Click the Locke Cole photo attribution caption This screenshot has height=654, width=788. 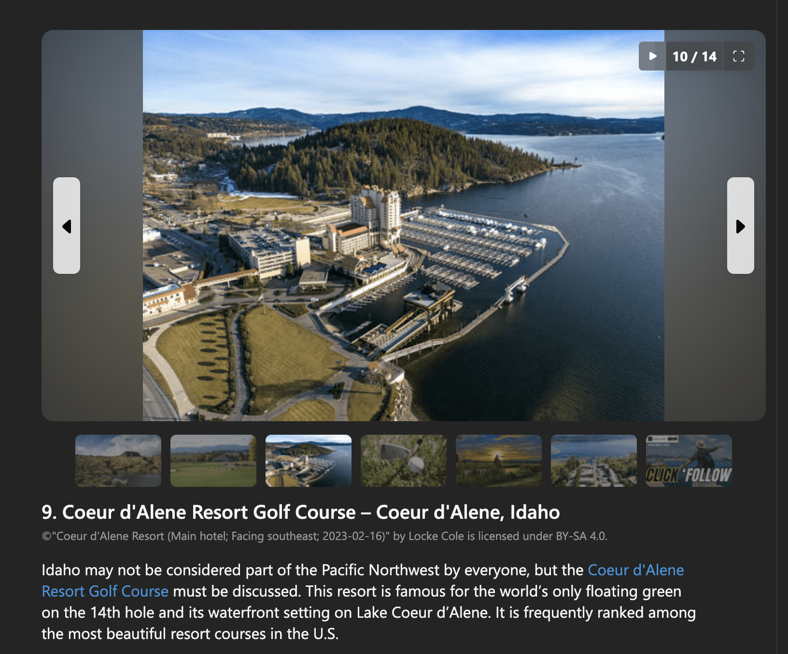coord(324,536)
